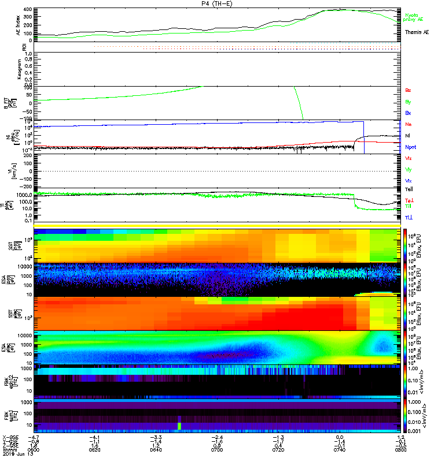Click the 0700 time tick label
The width and height of the screenshot is (434, 462).
coord(217,450)
